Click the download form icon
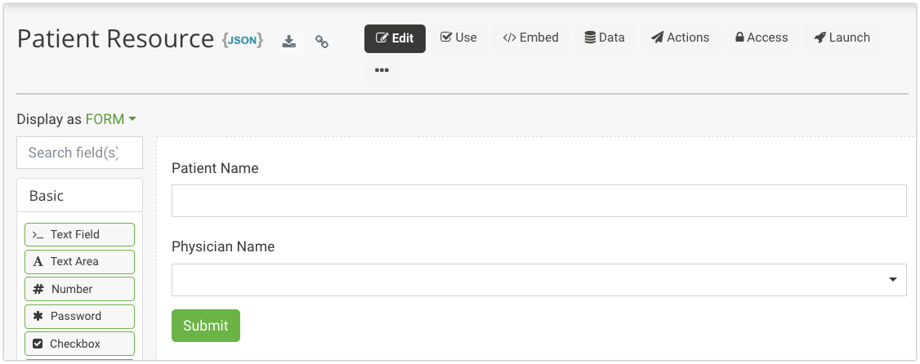The height and width of the screenshot is (364, 920). (x=288, y=42)
